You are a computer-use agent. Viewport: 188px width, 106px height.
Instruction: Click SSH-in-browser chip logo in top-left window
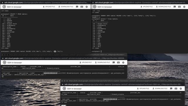[4, 7]
